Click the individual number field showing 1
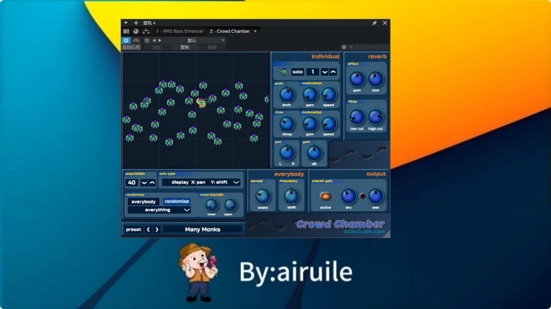 click(313, 72)
